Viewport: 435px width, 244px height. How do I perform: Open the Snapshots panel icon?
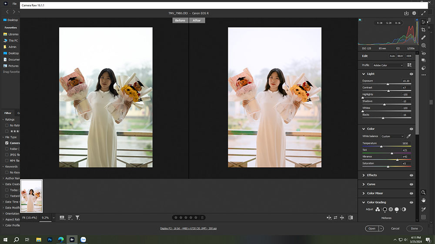coord(423,60)
